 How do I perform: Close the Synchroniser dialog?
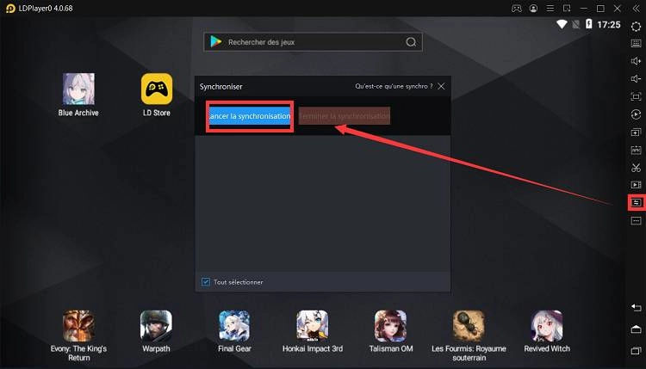pos(441,86)
